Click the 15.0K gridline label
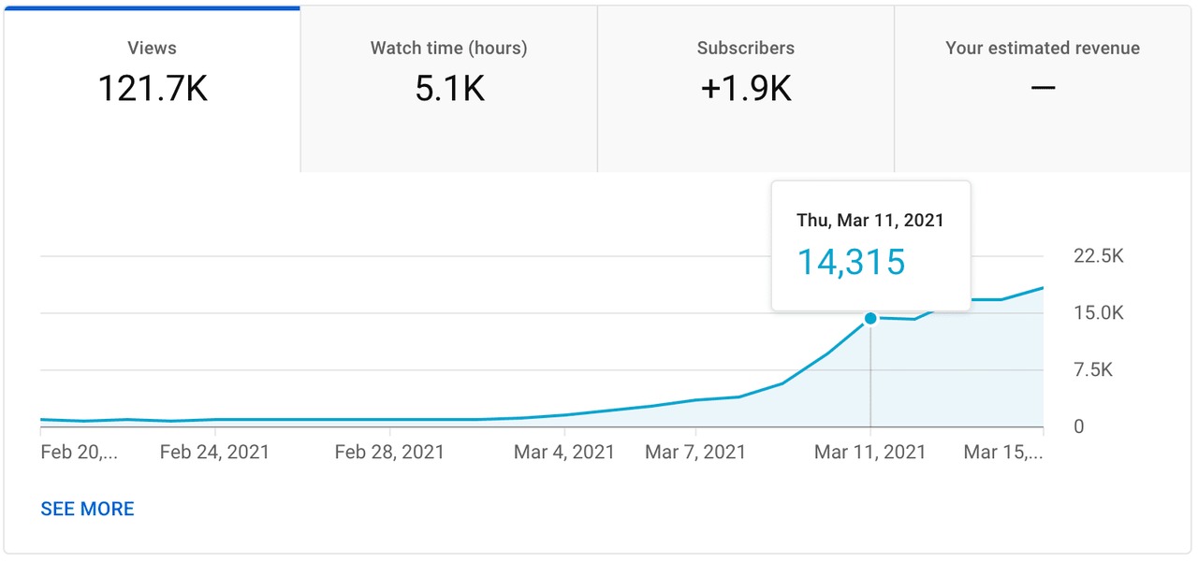The image size is (1198, 562). [x=1097, y=312]
